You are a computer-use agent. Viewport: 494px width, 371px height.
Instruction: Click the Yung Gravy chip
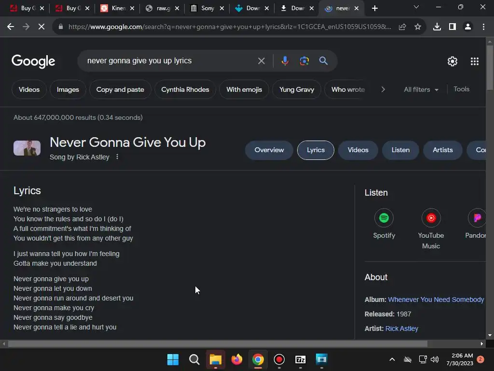click(x=297, y=89)
